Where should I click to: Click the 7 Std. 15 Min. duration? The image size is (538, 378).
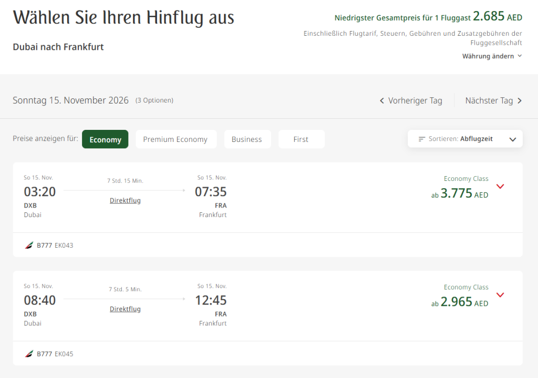pyautogui.click(x=125, y=181)
